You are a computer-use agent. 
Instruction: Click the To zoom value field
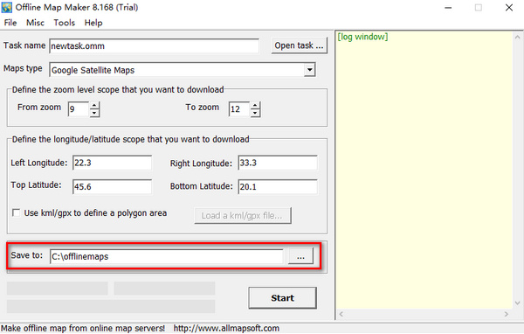239,109
